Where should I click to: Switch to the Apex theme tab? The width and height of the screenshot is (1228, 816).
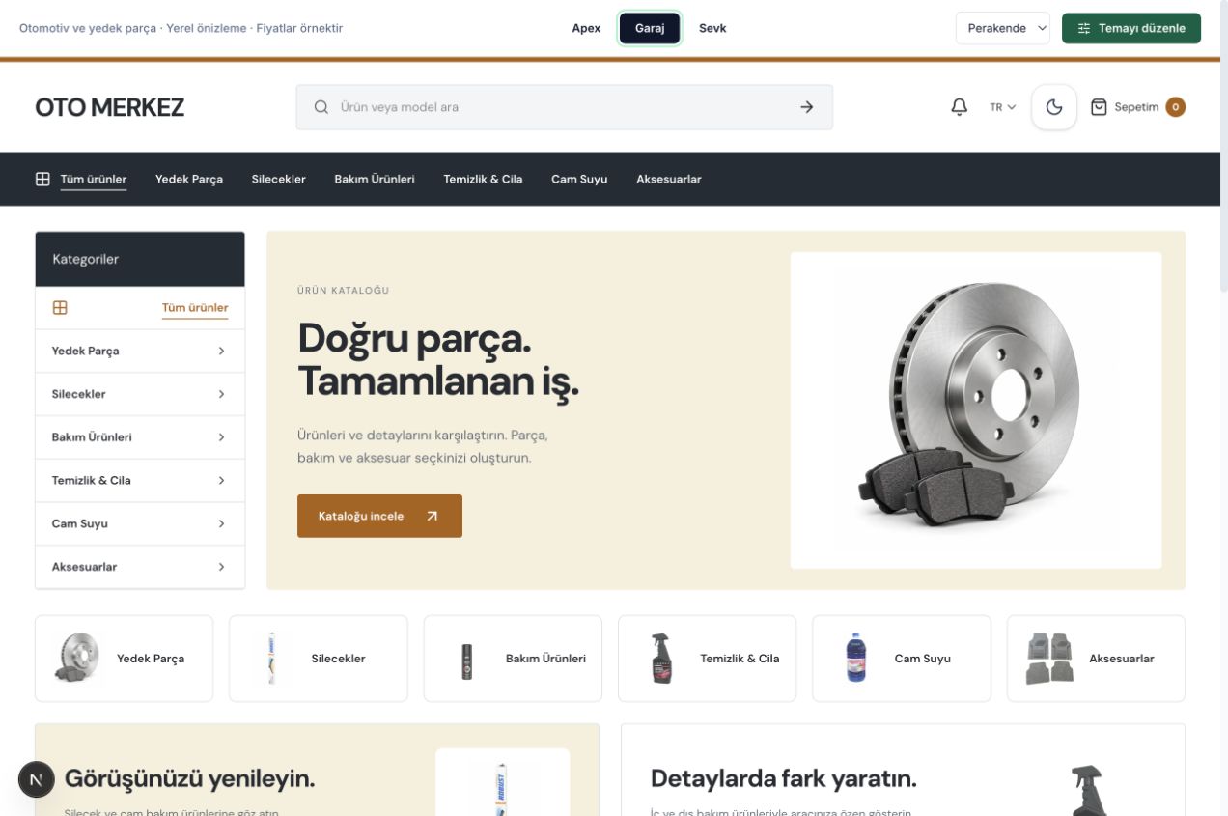click(586, 28)
